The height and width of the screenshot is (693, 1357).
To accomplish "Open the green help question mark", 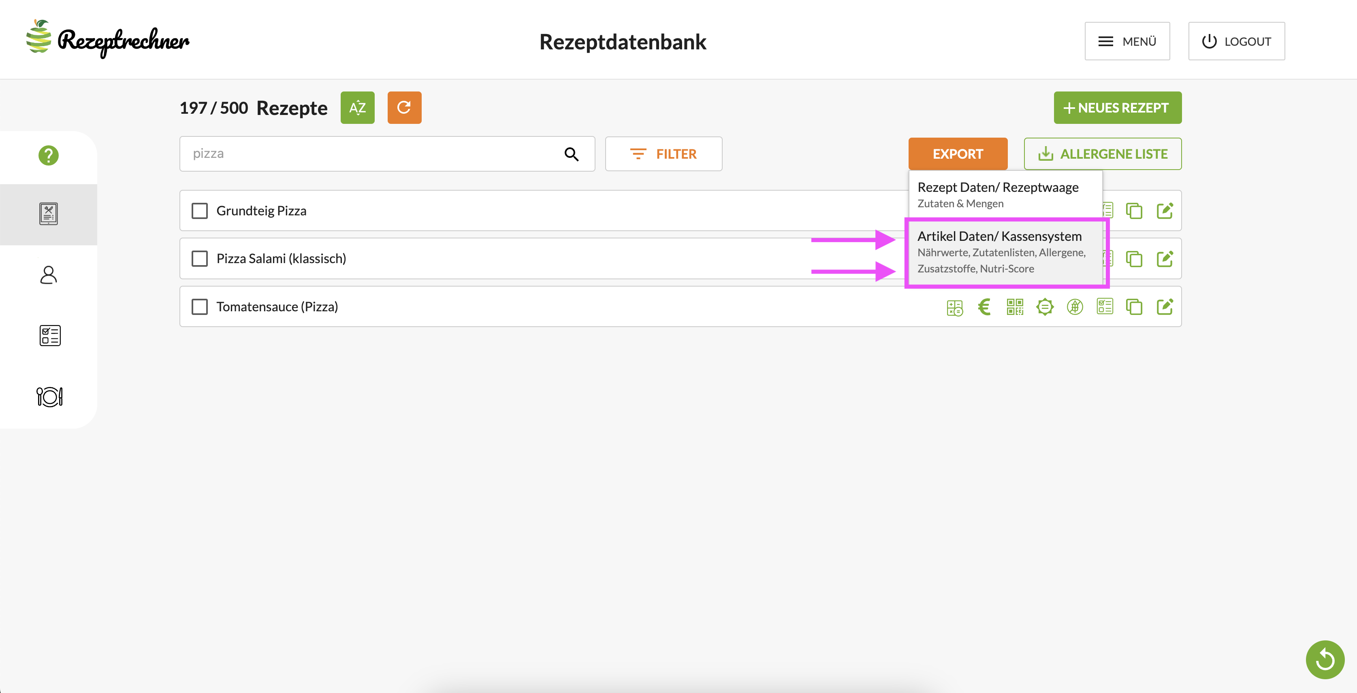I will click(49, 155).
